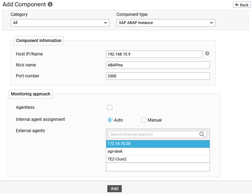Pick agt-desk from External agents list
This screenshot has width=252, height=194.
pyautogui.click(x=158, y=151)
